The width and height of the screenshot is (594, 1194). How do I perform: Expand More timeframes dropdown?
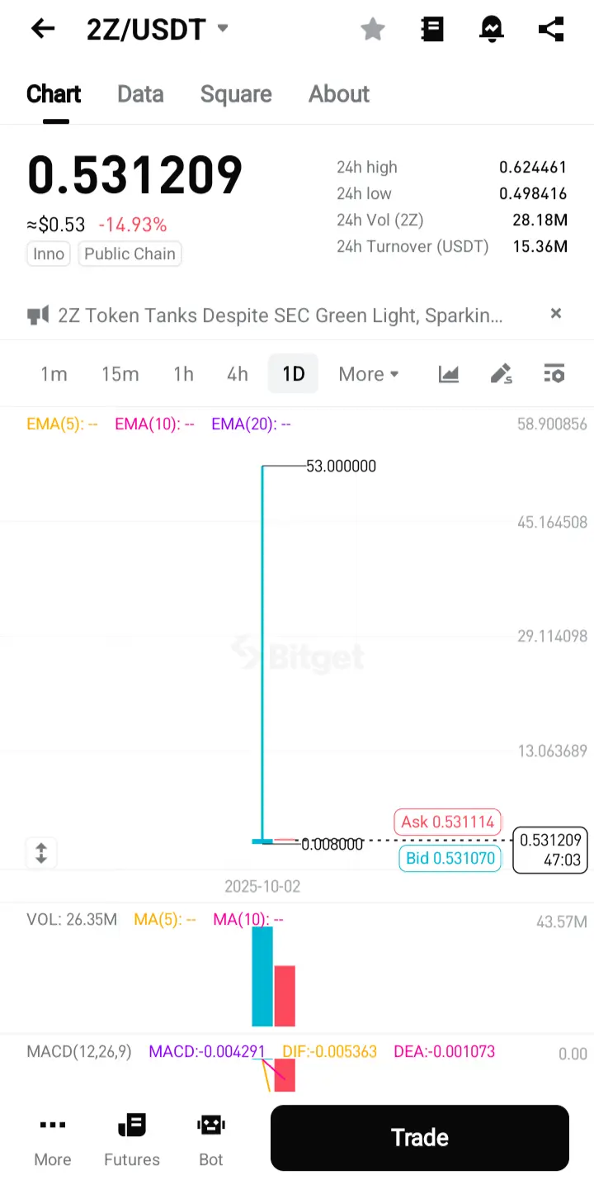pyautogui.click(x=368, y=374)
